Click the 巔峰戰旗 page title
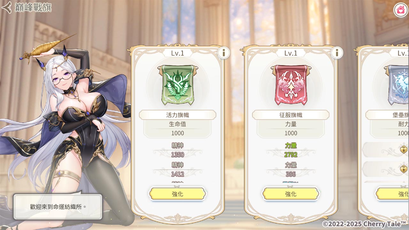The image size is (409, 230). click(x=33, y=8)
